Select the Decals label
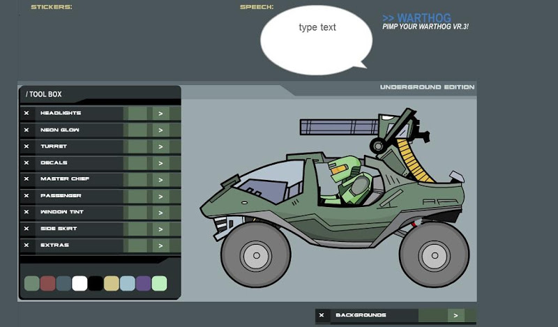The image size is (558, 327). pos(54,162)
